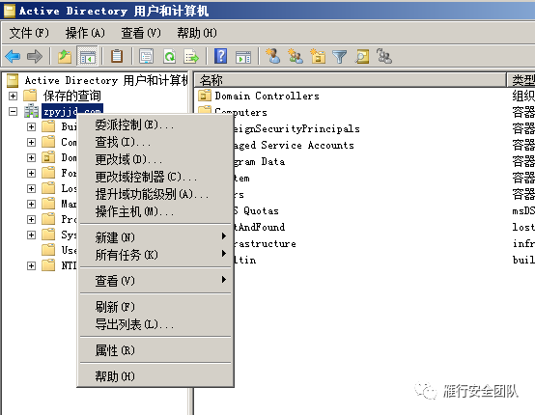
Task: Click the Export list toolbar icon
Action: pos(191,56)
